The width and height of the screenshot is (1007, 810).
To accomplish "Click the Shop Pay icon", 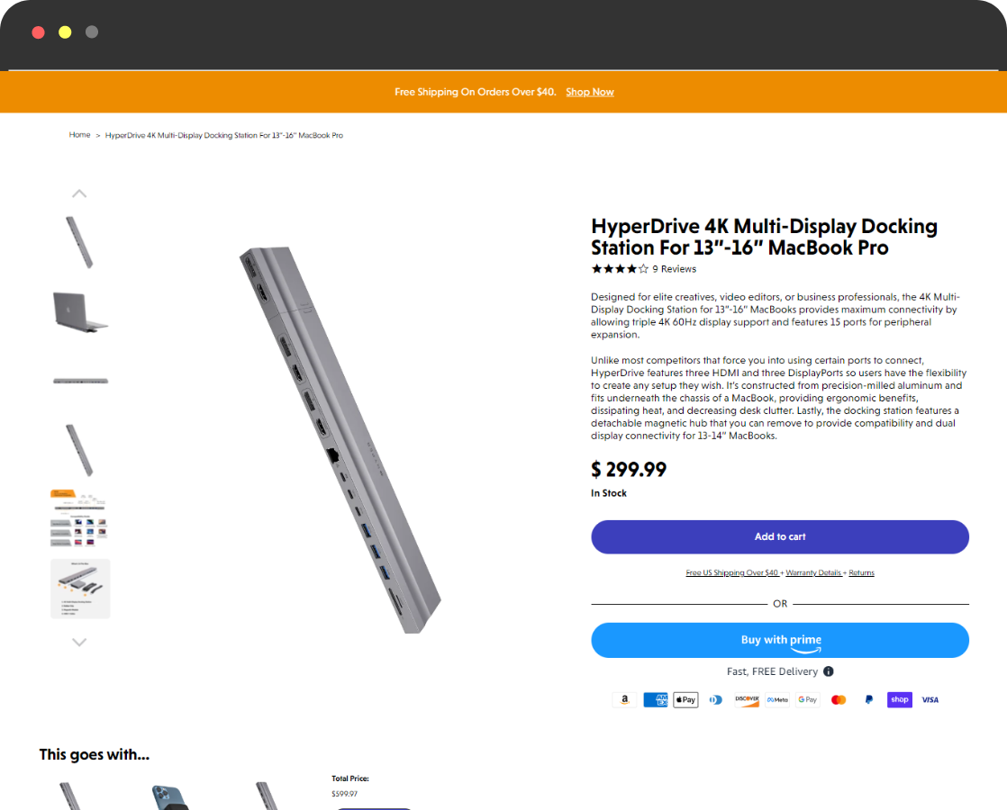I will [899, 699].
